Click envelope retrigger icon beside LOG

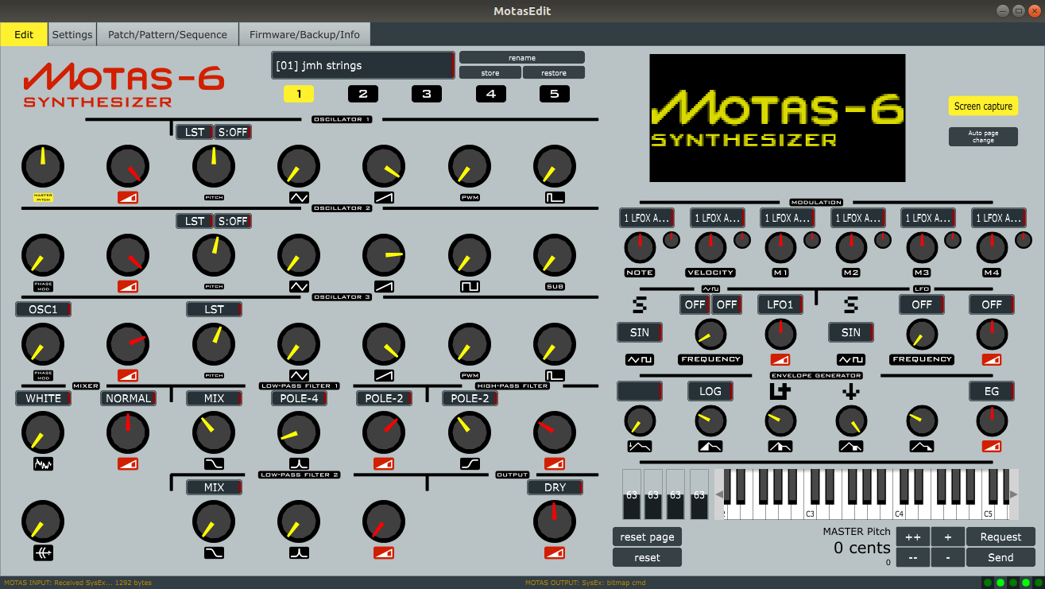(780, 390)
